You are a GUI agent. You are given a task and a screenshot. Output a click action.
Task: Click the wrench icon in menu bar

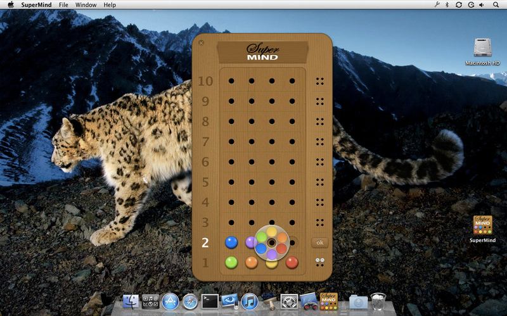(437, 4)
